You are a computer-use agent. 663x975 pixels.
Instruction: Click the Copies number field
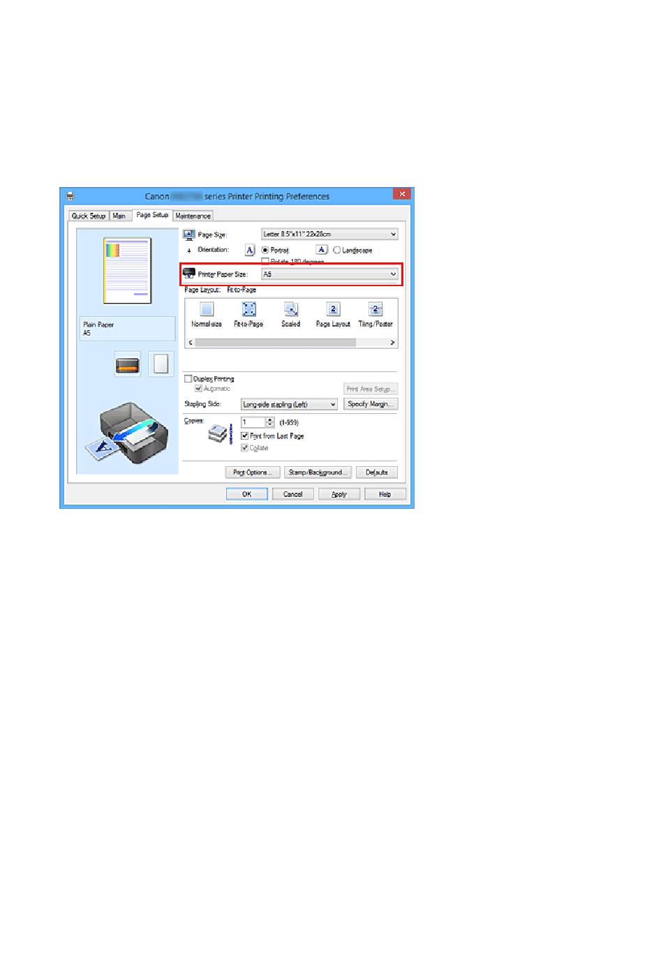253,422
